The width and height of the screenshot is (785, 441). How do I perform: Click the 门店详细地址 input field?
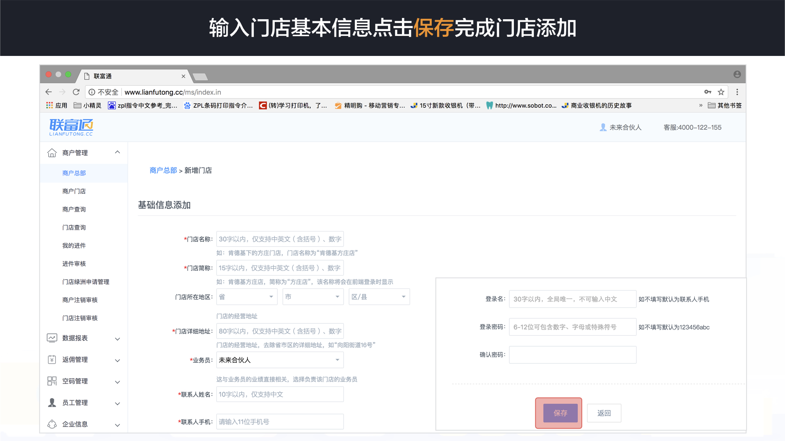[280, 331]
